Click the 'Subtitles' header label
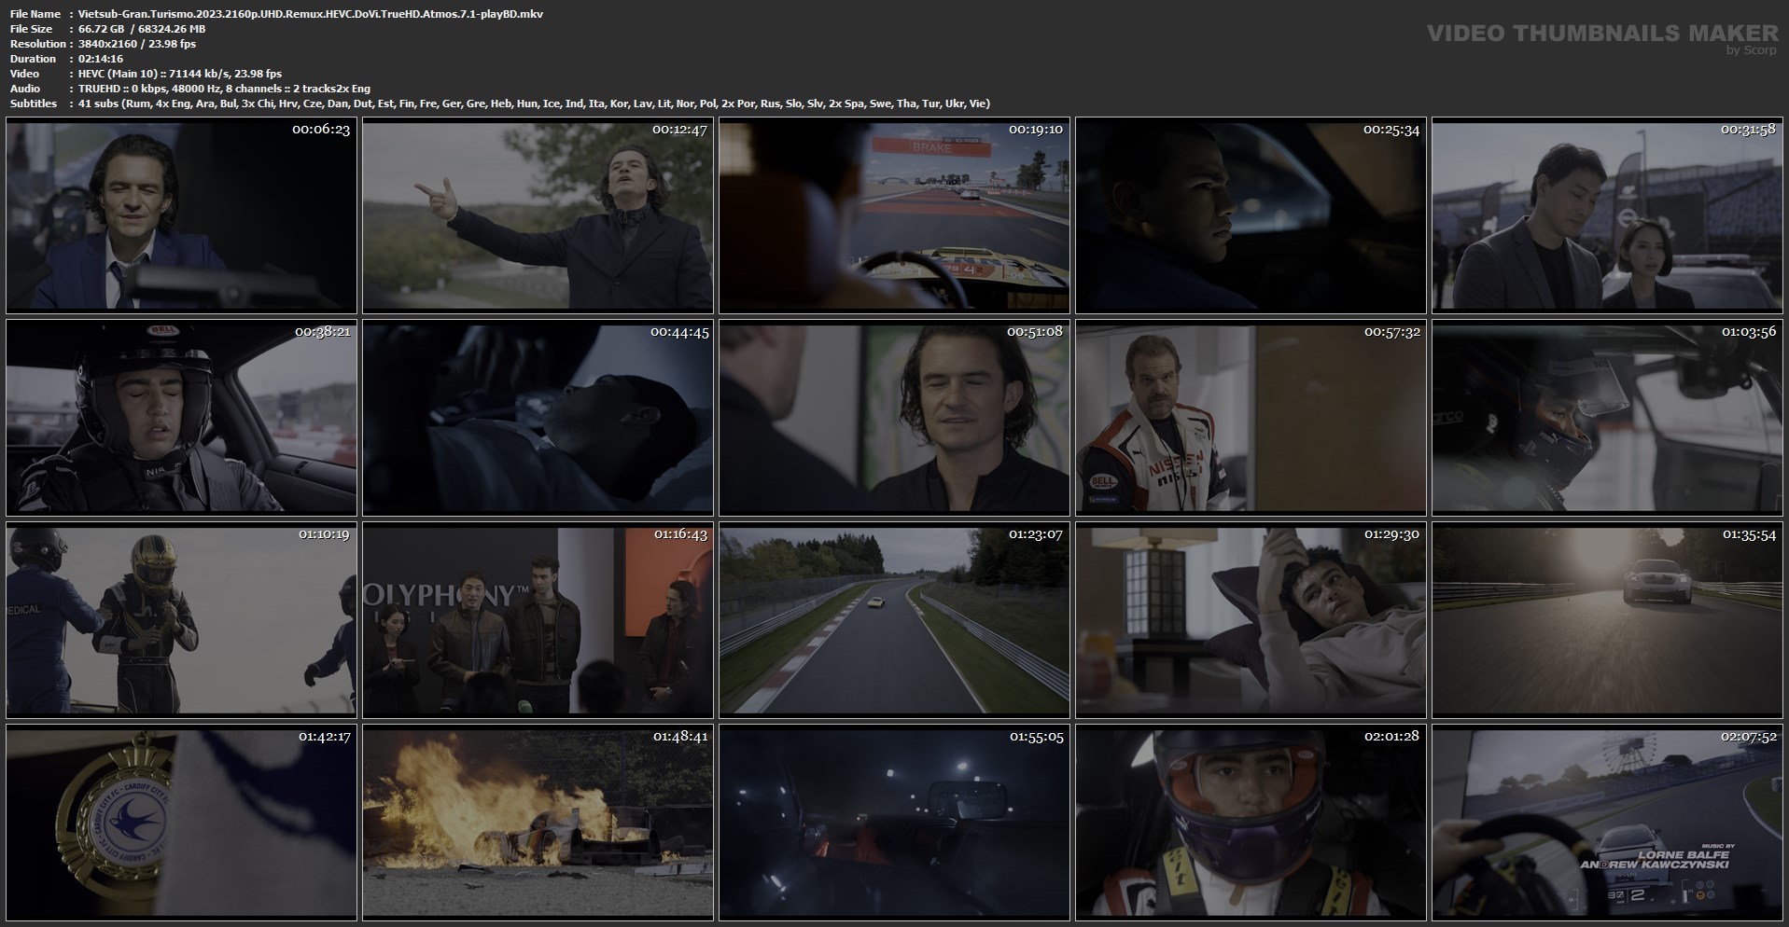The image size is (1789, 927). (34, 104)
